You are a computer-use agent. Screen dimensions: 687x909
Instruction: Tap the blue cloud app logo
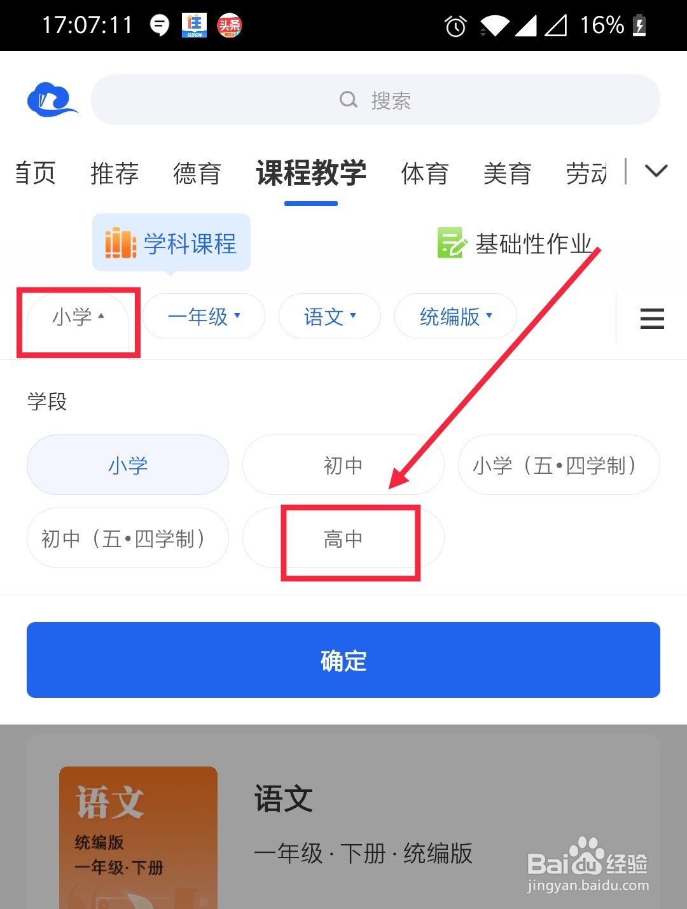[52, 100]
